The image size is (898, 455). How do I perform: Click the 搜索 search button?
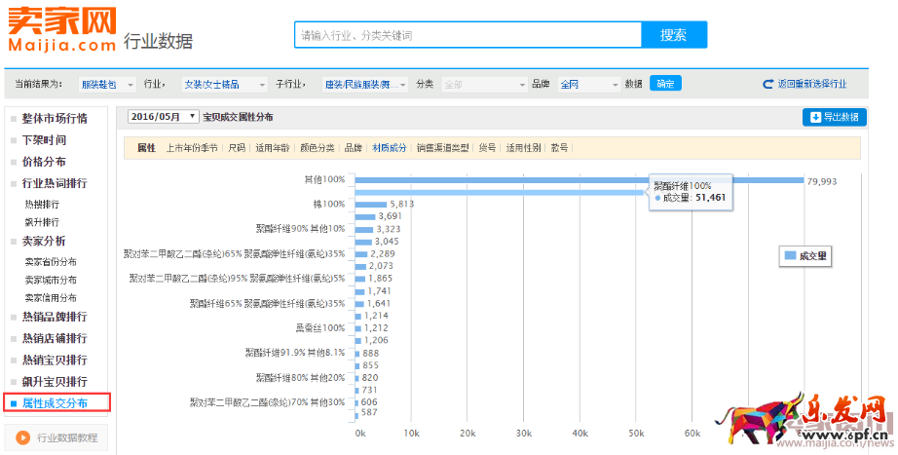(674, 35)
